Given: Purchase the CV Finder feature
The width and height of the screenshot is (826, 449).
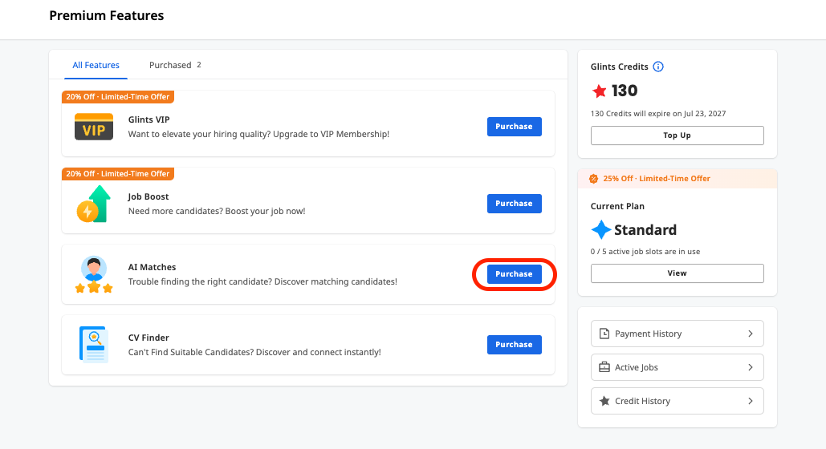Looking at the screenshot, I should [514, 345].
